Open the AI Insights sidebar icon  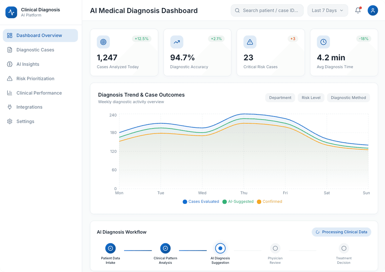(x=10, y=64)
